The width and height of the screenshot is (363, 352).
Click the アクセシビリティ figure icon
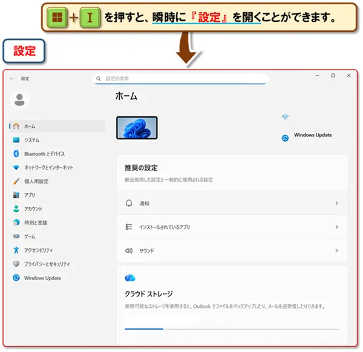coord(16,250)
